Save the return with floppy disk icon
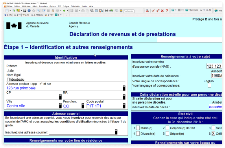This screenshot has height=148, width=225. click(25, 11)
